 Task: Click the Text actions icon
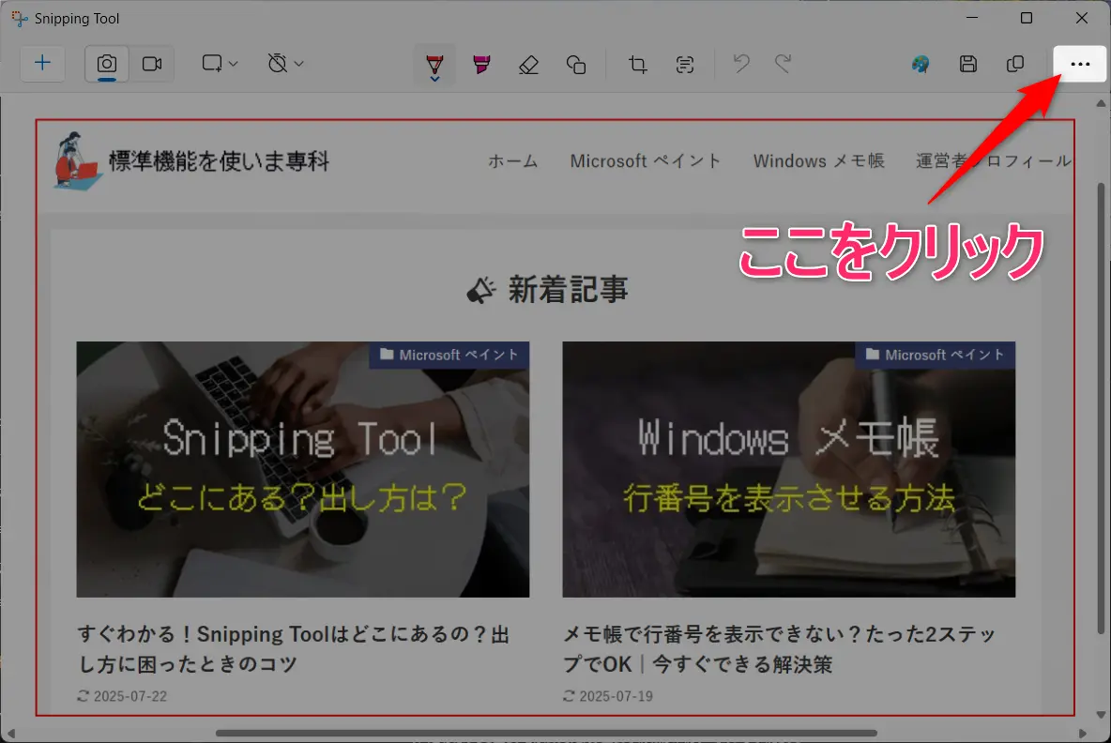click(x=684, y=65)
